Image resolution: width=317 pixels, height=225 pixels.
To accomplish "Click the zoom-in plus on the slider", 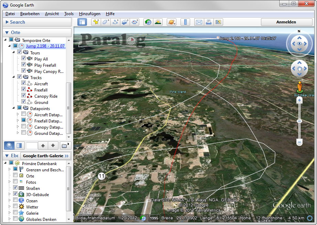I will coord(299,101).
